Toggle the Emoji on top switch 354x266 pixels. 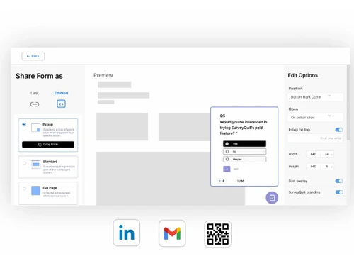(x=339, y=130)
